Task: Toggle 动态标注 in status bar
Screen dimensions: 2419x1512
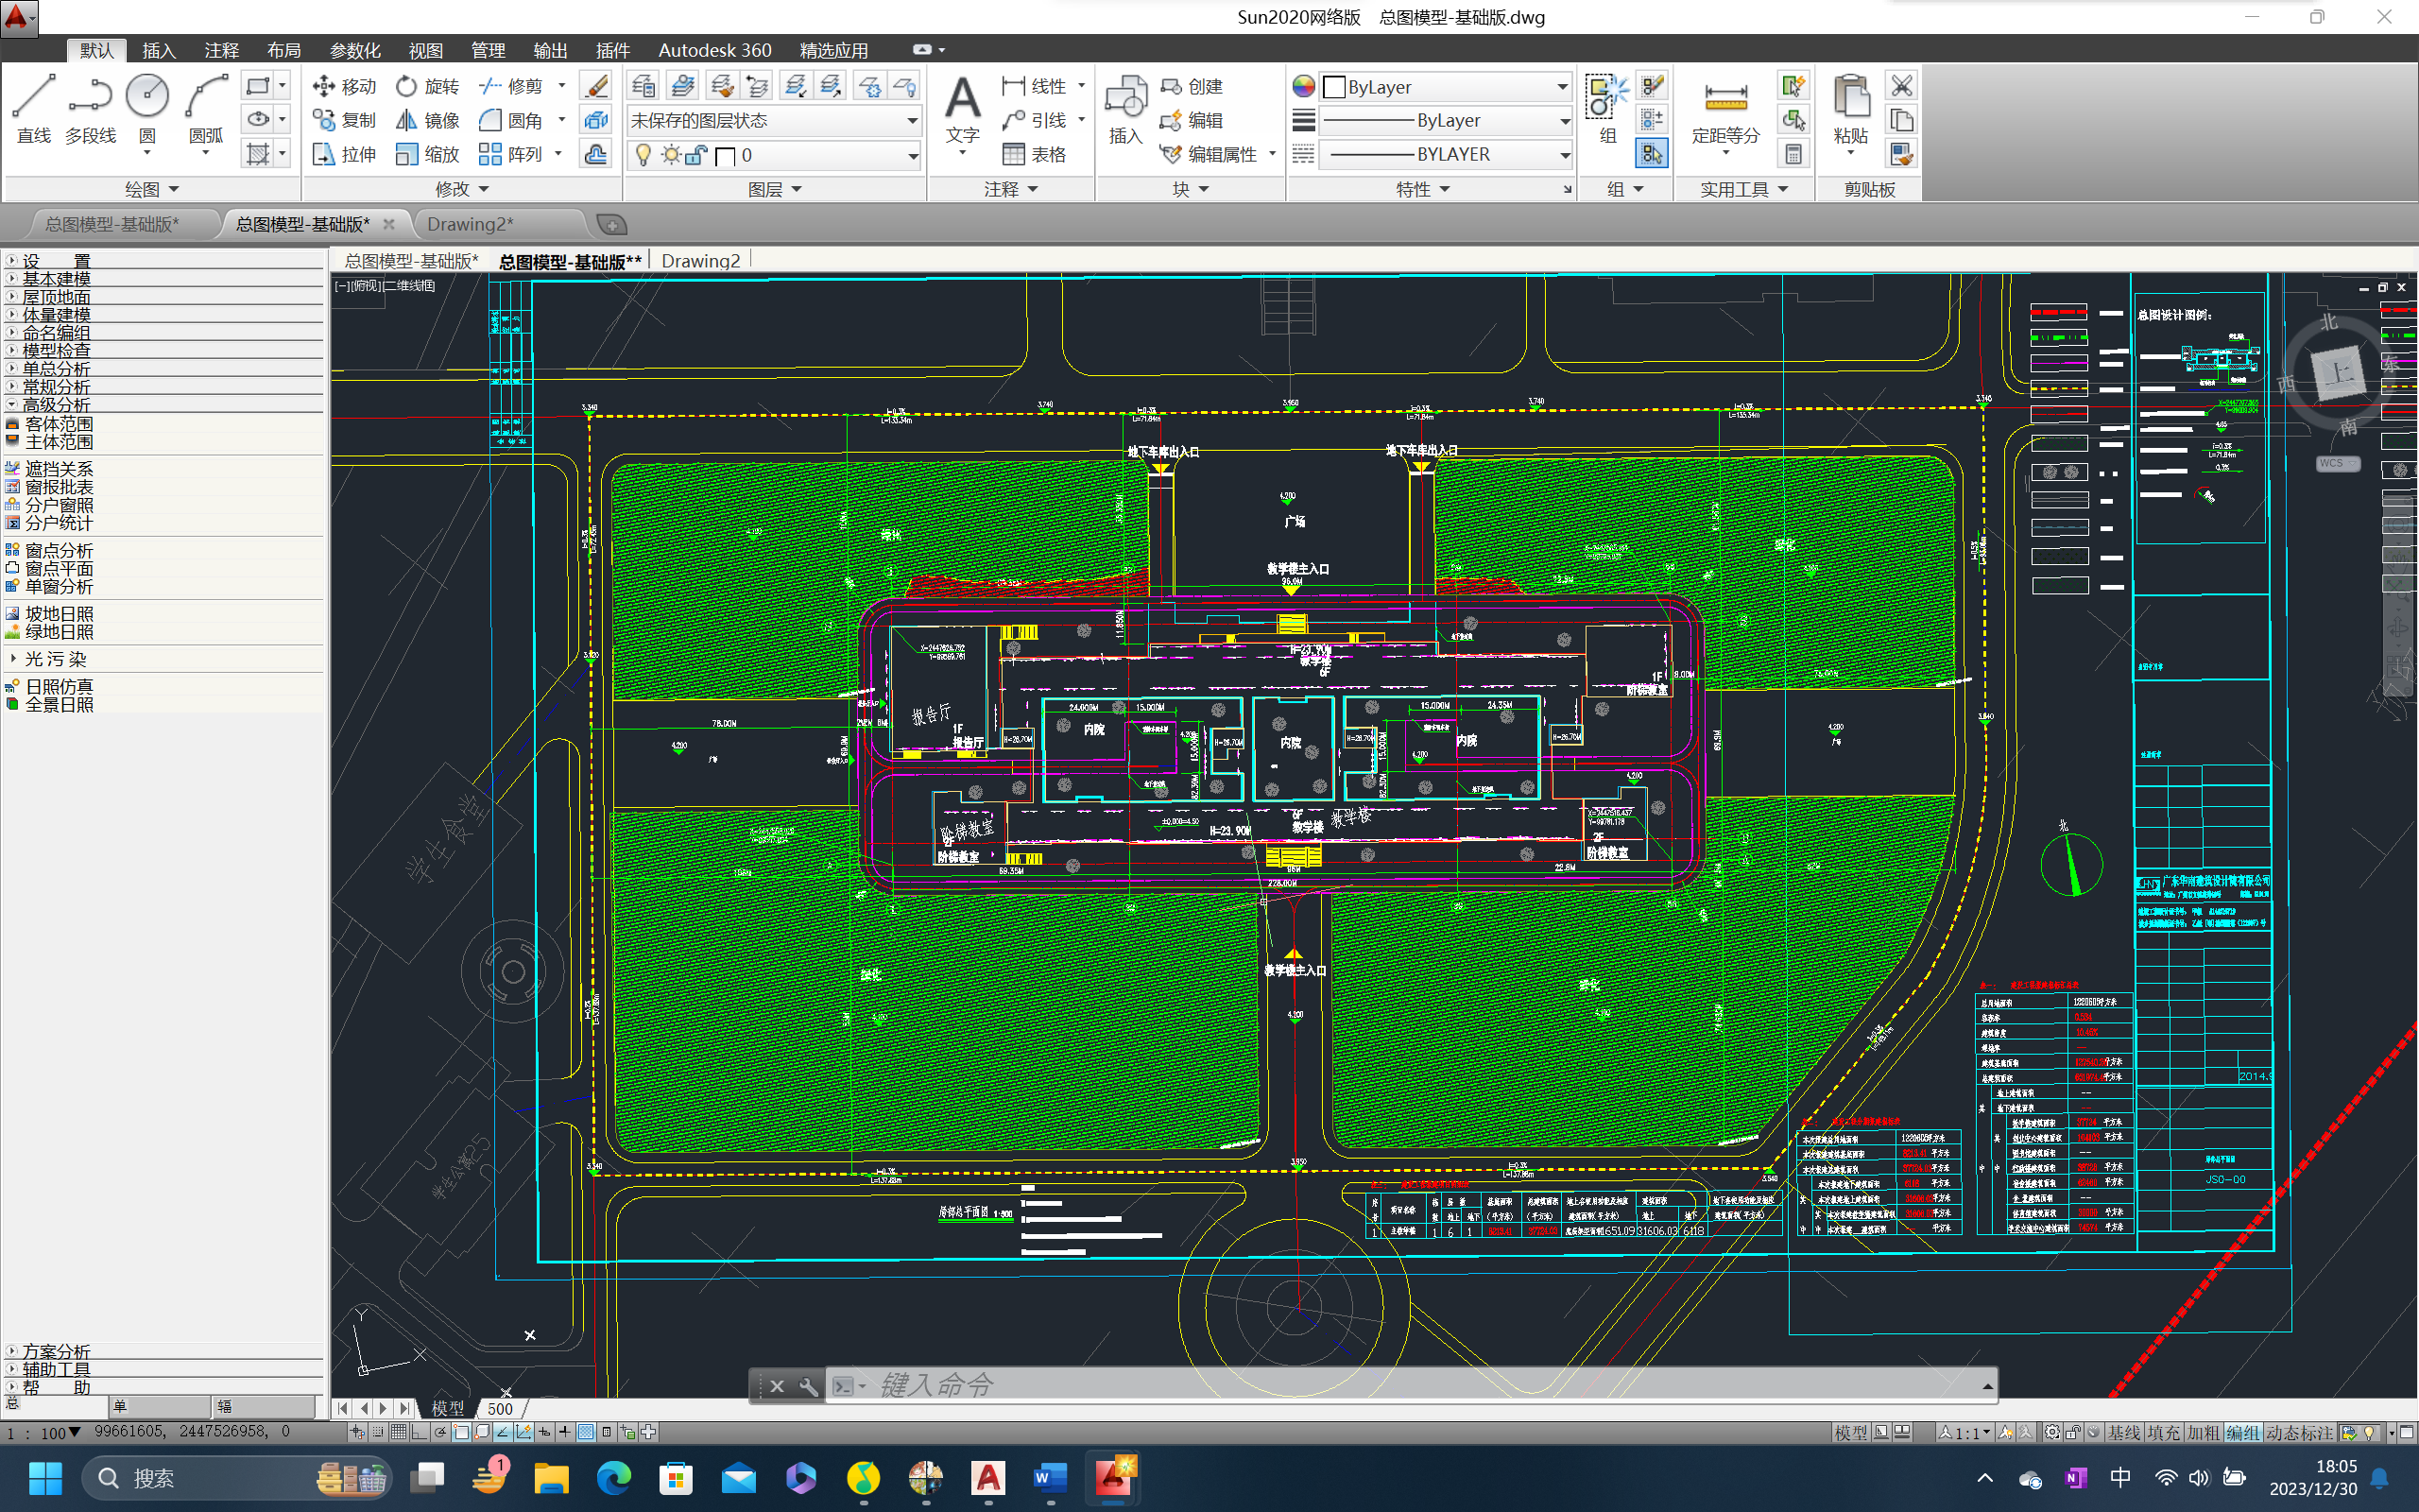Action: (x=2299, y=1433)
